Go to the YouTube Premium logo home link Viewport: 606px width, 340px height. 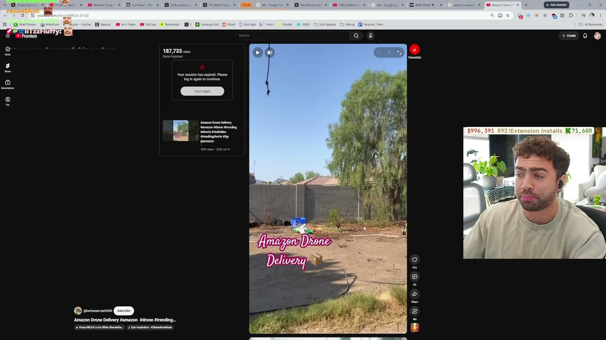click(26, 35)
